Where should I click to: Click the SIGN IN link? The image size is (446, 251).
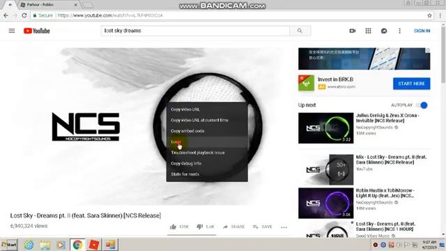[x=422, y=31]
